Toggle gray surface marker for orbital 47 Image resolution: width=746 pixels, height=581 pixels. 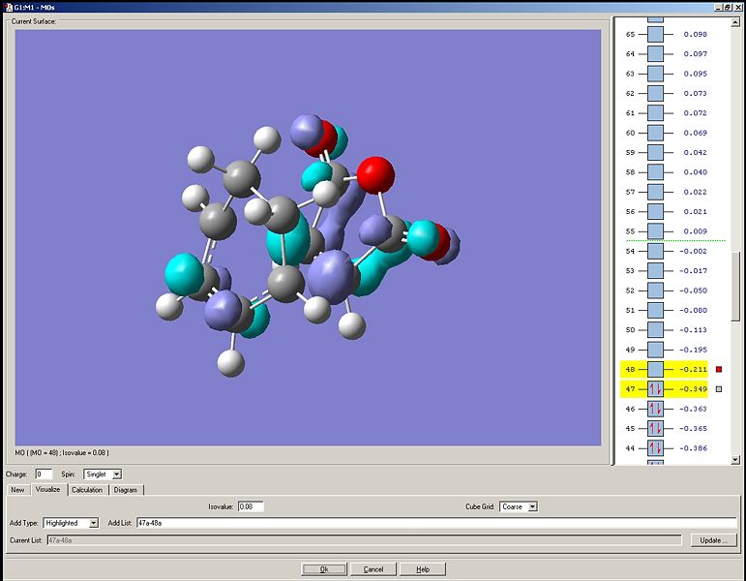[719, 389]
